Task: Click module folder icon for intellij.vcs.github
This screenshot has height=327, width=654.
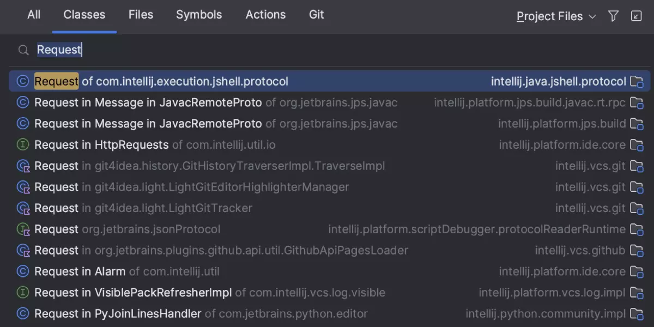Action: pyautogui.click(x=636, y=251)
